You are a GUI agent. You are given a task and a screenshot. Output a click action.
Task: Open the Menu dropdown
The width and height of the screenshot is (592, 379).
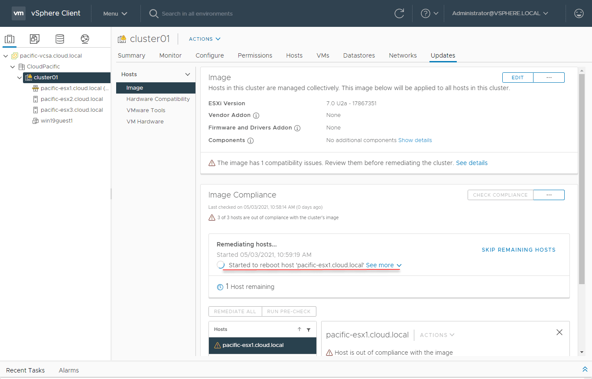coord(115,13)
